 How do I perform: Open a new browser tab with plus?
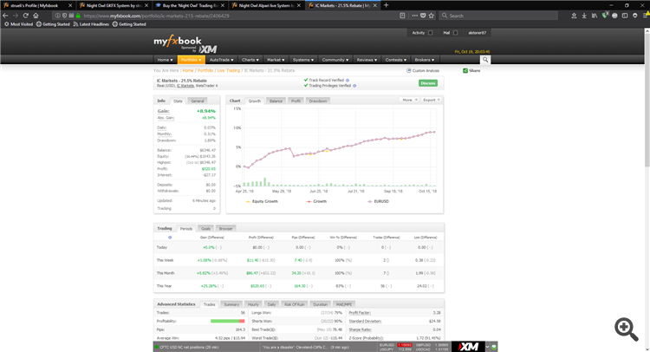(386, 5)
